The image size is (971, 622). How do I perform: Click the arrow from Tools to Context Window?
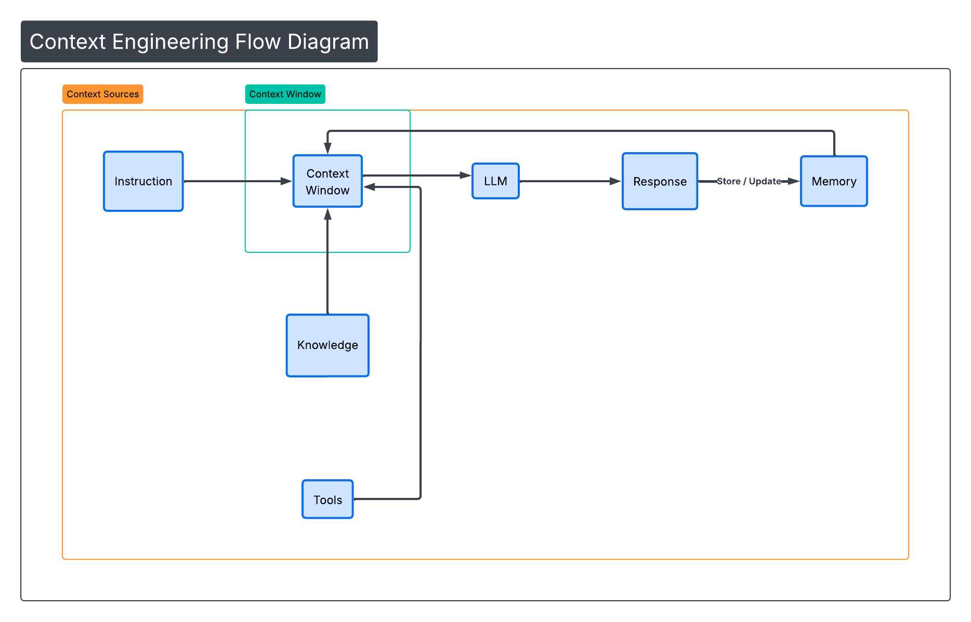point(420,343)
